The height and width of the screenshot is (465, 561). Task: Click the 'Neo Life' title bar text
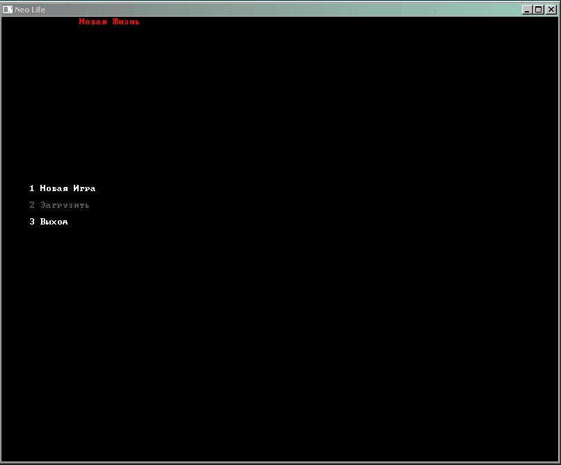click(30, 10)
